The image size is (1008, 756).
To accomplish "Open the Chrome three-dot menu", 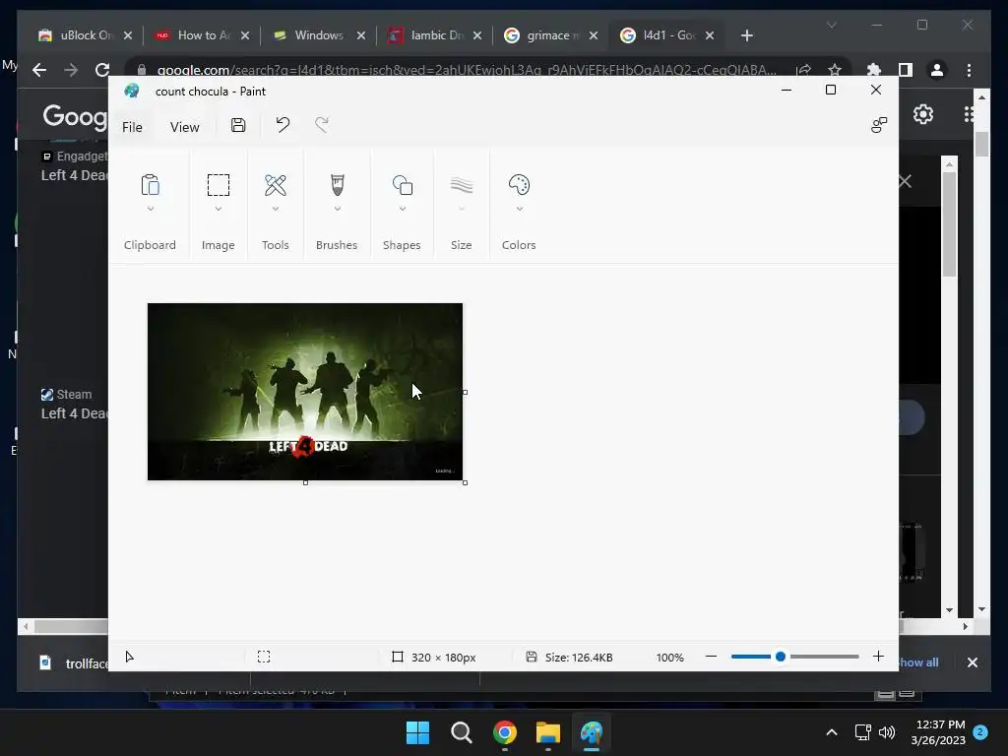I will point(969,70).
